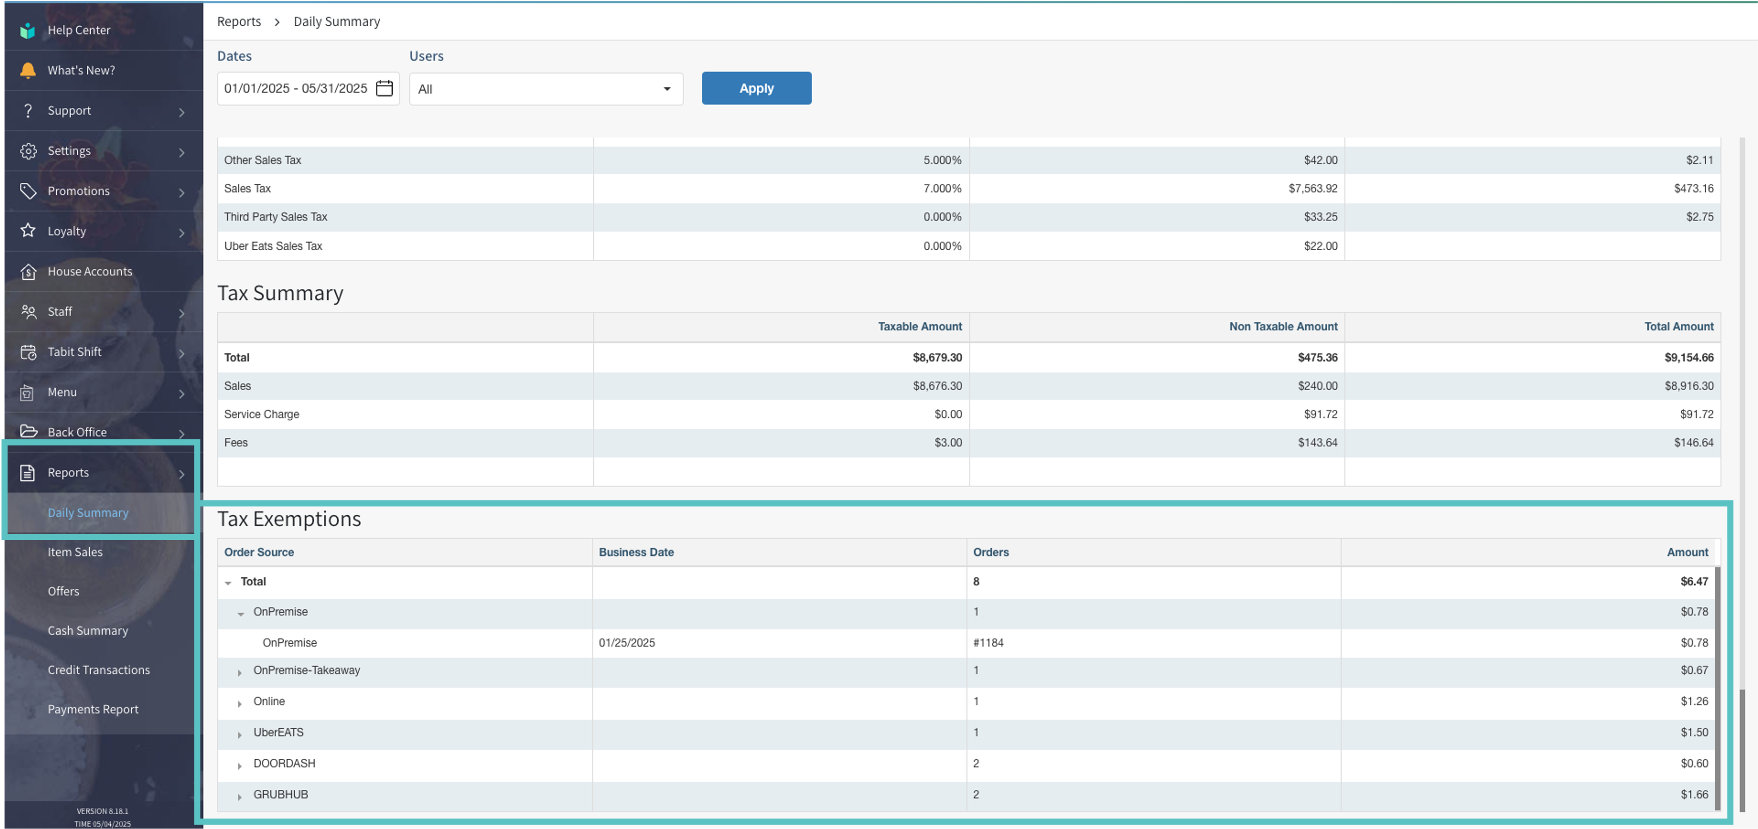Click the Loyalty star icon
Image resolution: width=1758 pixels, height=829 pixels.
point(28,231)
